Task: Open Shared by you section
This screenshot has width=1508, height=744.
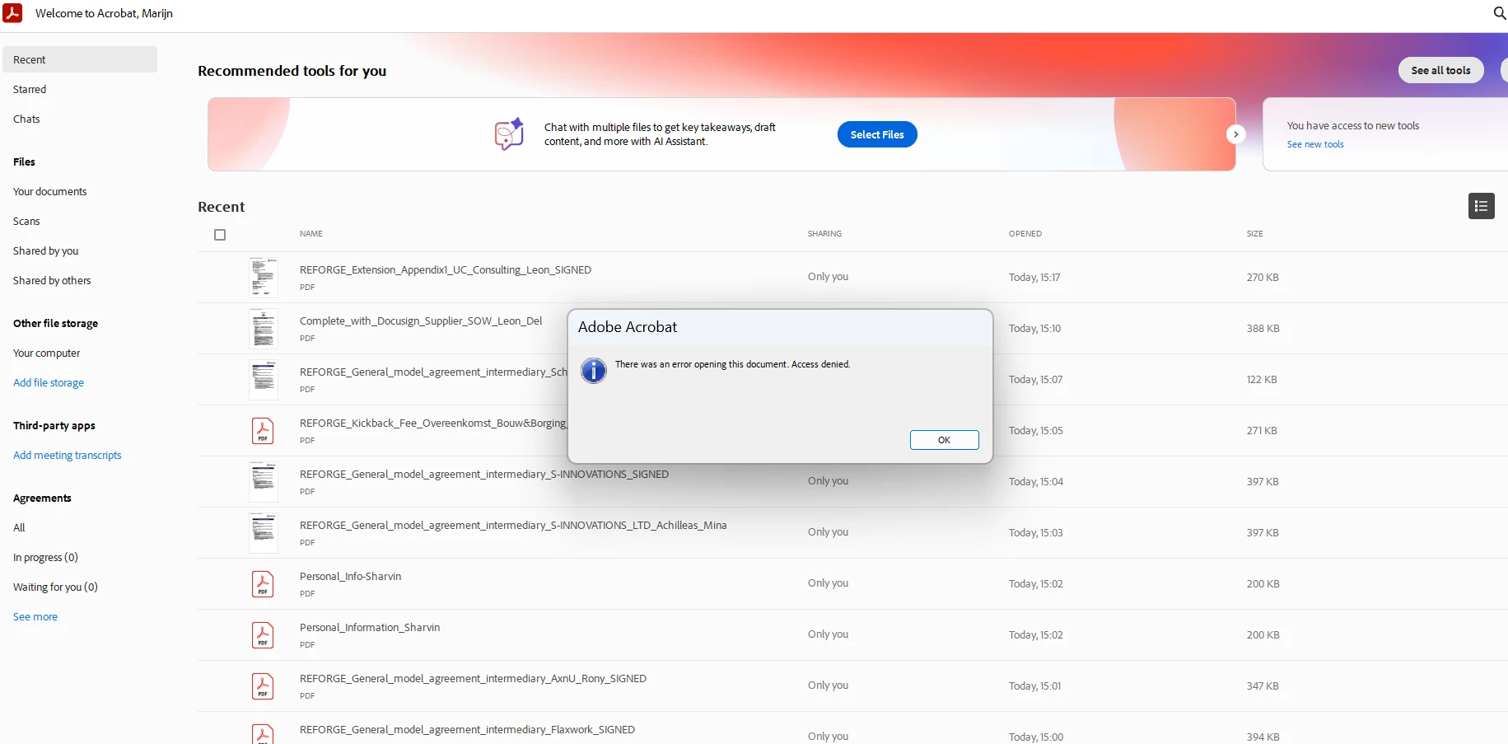Action: [46, 250]
